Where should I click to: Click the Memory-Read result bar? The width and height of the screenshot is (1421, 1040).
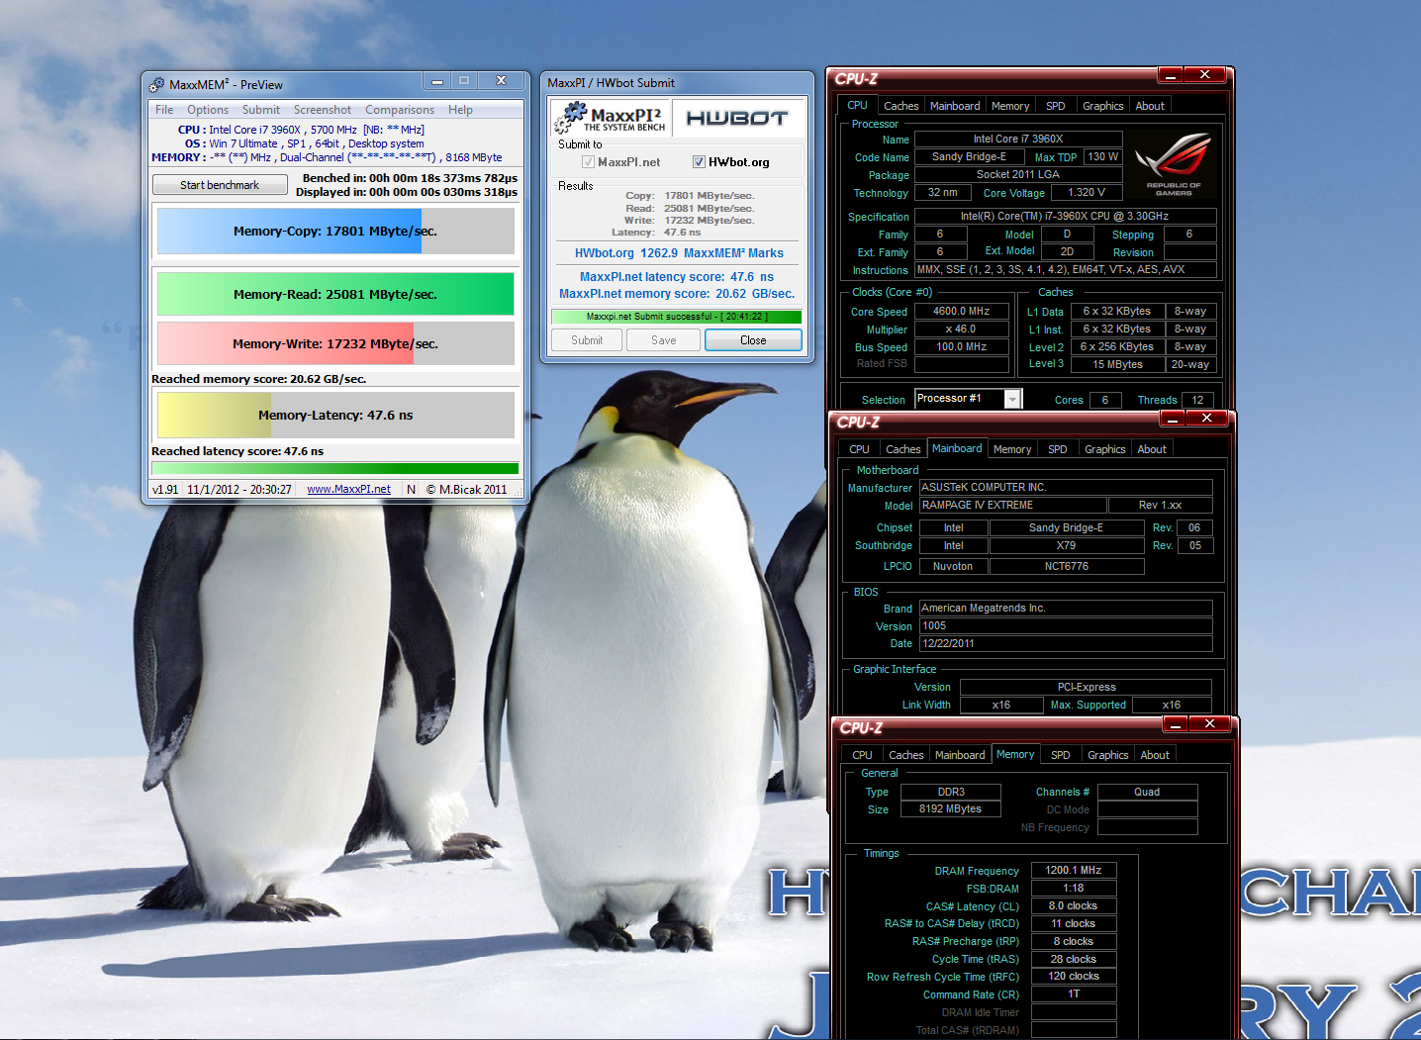pyautogui.click(x=335, y=294)
